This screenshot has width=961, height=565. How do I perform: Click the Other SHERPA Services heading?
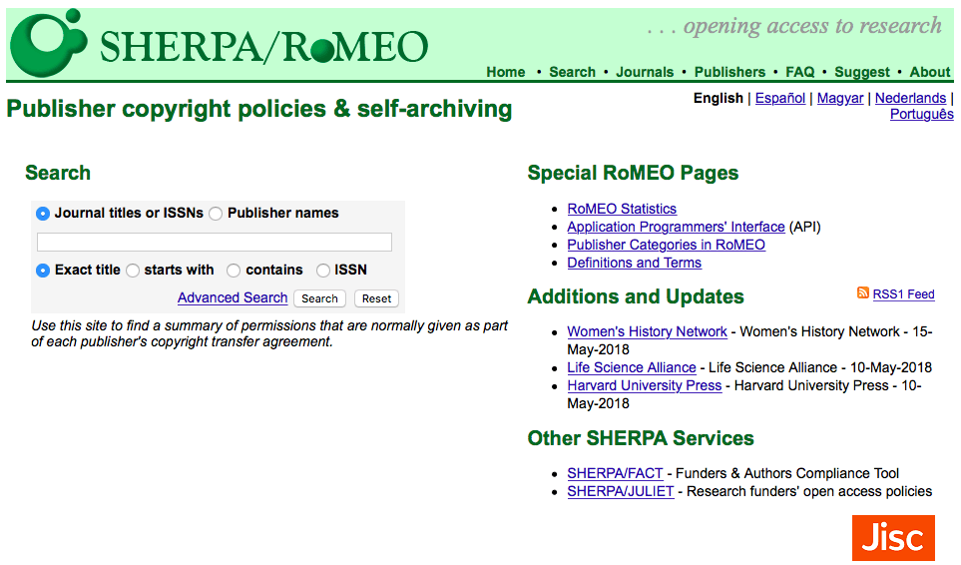[x=641, y=439]
